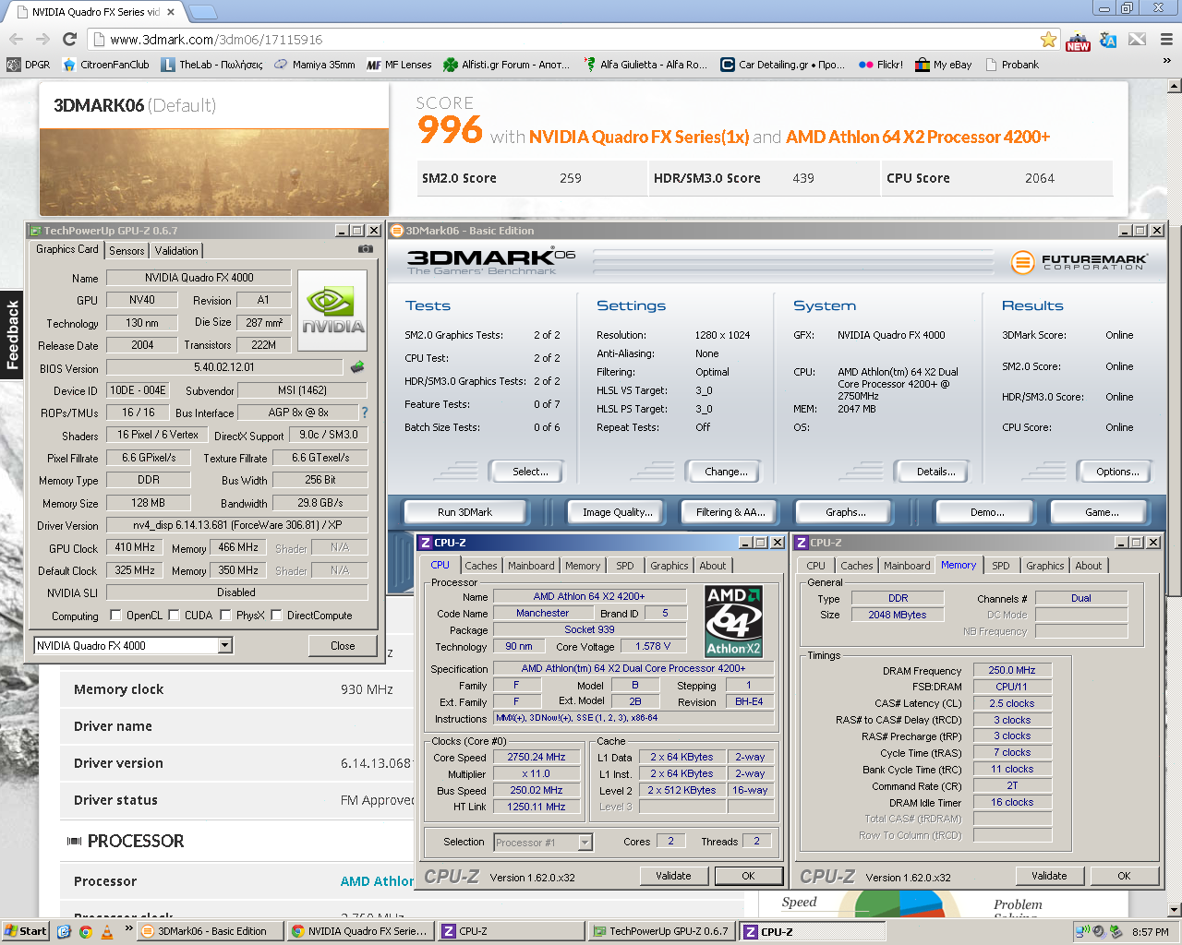The height and width of the screenshot is (945, 1182).
Task: Switch to 3DMark06 Basic Edition taskbar item
Action: pyautogui.click(x=211, y=932)
